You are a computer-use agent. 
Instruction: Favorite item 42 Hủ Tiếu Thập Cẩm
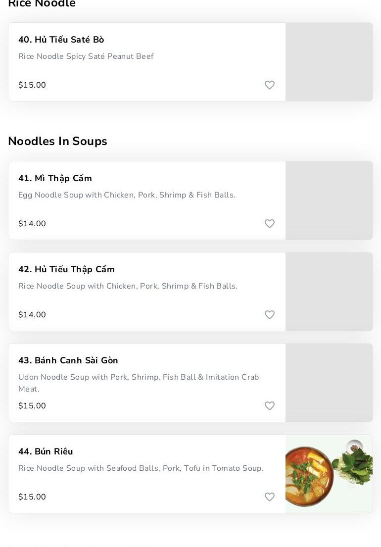(270, 315)
